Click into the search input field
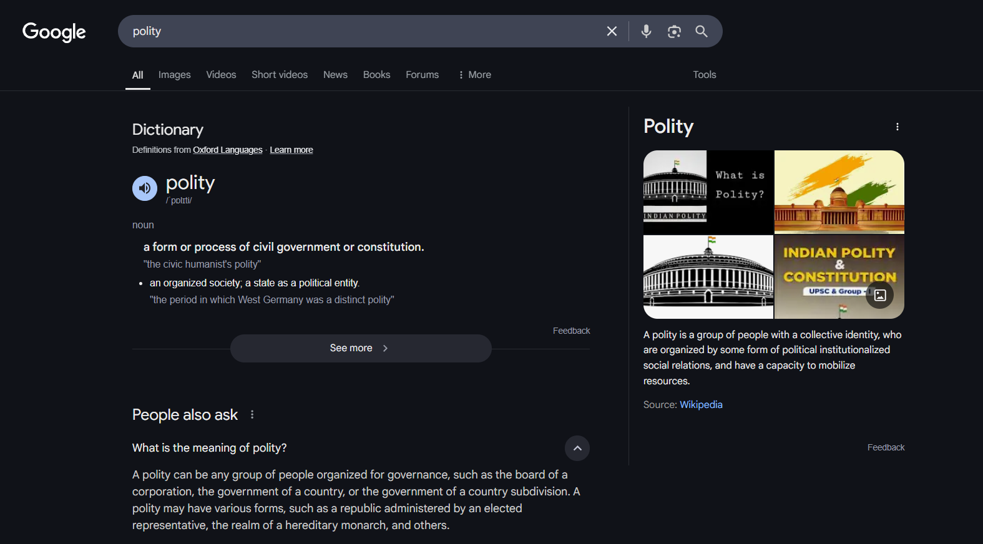 click(x=362, y=31)
